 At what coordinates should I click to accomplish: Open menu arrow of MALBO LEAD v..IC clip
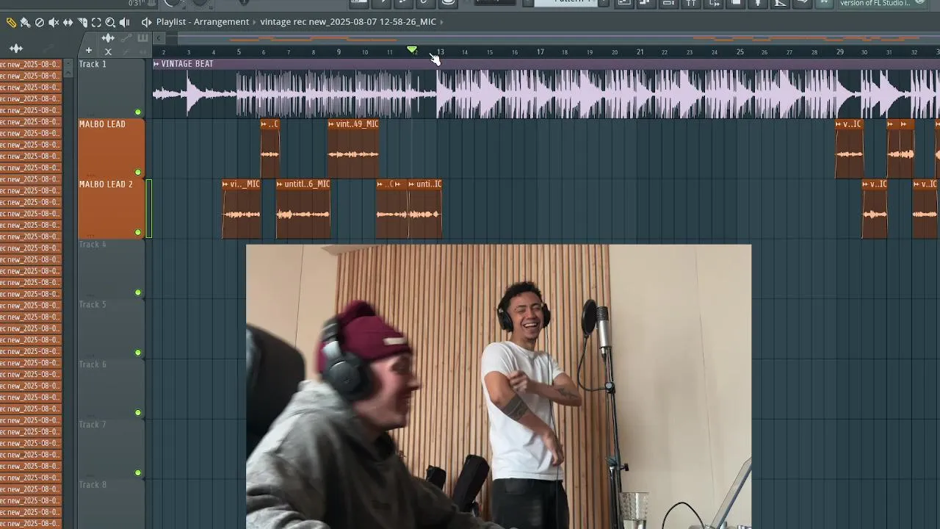tap(839, 124)
